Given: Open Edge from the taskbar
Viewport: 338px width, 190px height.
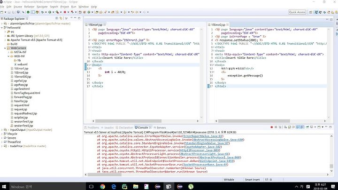Looking at the screenshot, I should coord(114,187).
